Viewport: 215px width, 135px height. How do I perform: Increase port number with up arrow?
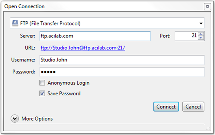(x=201, y=34)
